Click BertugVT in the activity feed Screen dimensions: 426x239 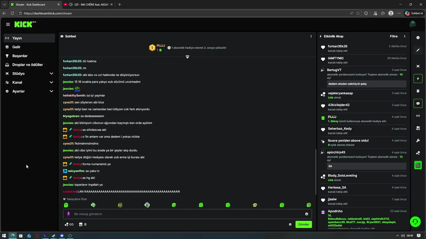[334, 70]
